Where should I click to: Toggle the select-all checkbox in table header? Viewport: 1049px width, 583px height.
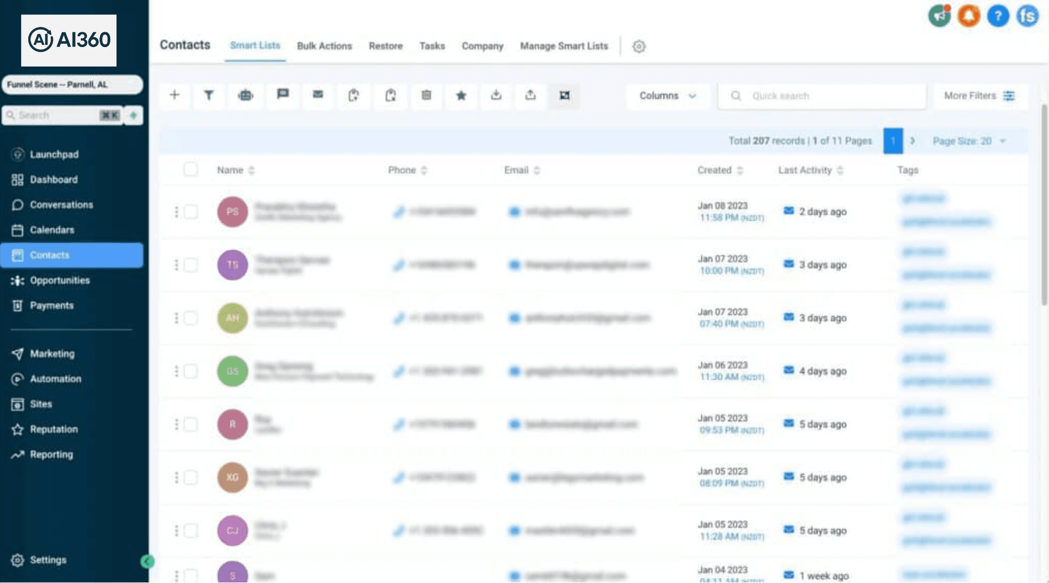191,169
